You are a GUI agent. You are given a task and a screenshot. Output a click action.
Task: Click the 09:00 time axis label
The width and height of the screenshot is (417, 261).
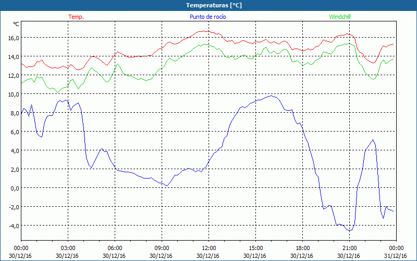[162, 248]
